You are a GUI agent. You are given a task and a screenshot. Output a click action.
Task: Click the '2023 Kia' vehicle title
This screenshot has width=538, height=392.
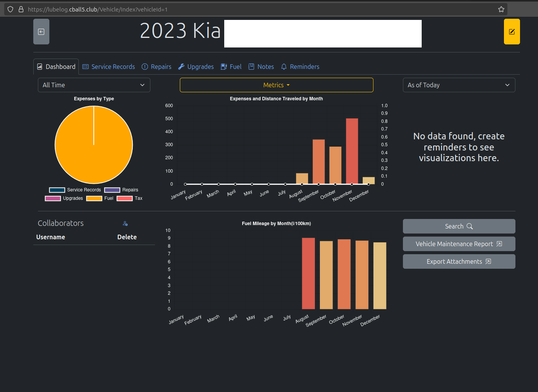tap(180, 31)
